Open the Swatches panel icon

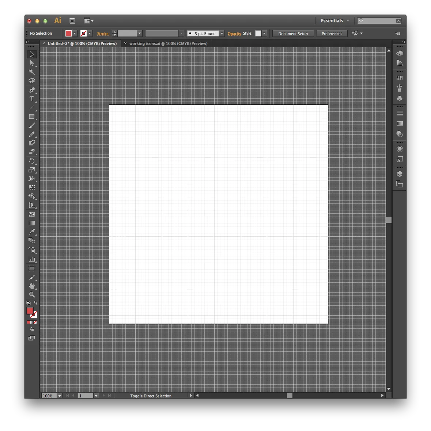[x=400, y=78]
